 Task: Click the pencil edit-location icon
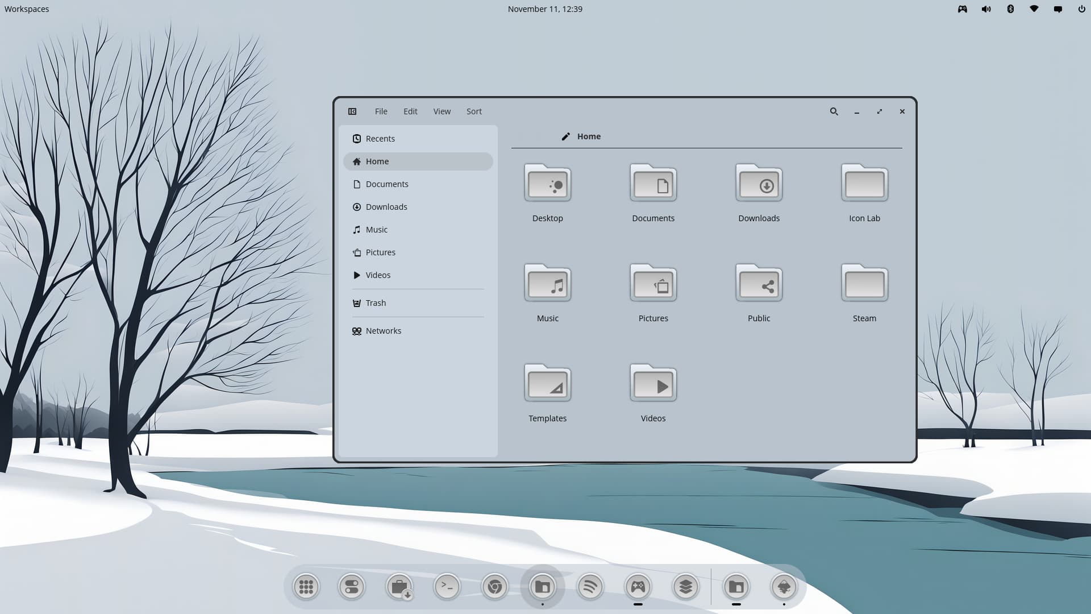[565, 136]
